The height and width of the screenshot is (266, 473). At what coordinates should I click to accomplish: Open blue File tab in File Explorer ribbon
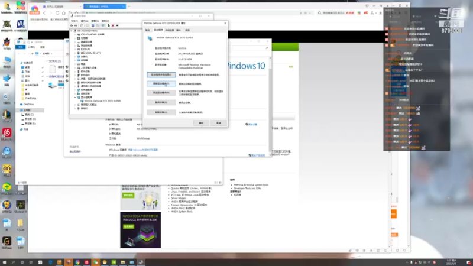[21, 47]
